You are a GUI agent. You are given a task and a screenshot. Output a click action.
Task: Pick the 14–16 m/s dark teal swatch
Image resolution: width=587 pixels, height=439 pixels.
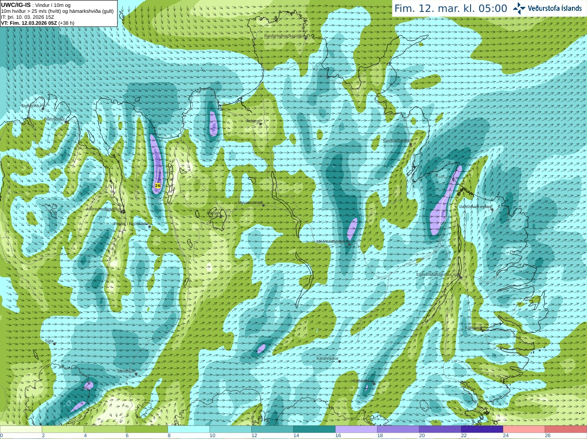pos(315,429)
